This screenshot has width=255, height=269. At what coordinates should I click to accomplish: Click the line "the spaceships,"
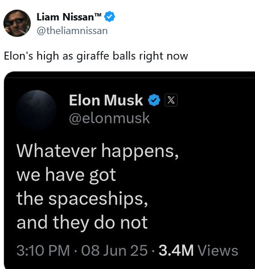82,199
